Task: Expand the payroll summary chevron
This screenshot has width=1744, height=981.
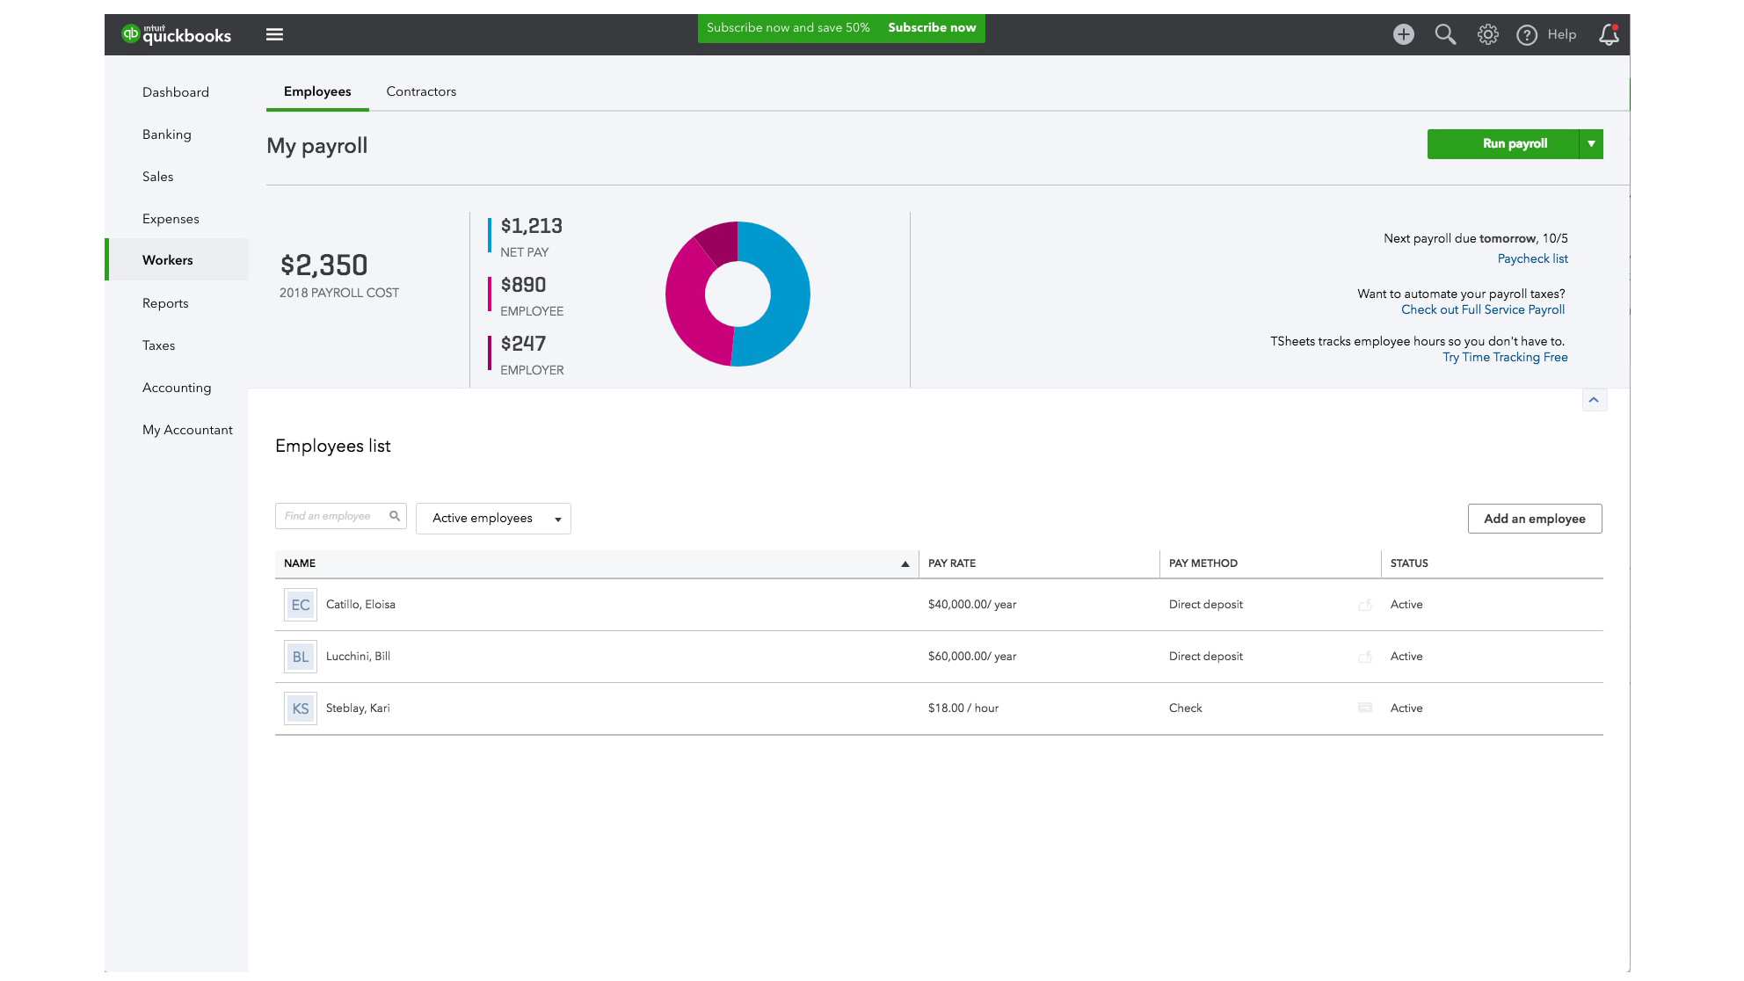Action: pyautogui.click(x=1595, y=399)
